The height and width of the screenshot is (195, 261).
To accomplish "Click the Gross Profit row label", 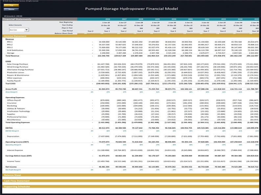I will pos(11,89).
